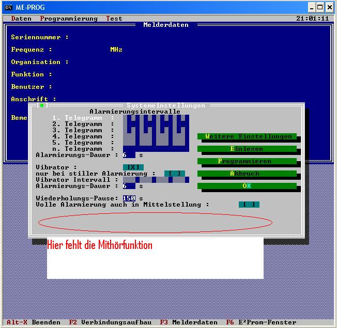The height and width of the screenshot is (328, 337).
Task: Enable nur bei stiller Alarmierung checkbox
Action: 175,174
